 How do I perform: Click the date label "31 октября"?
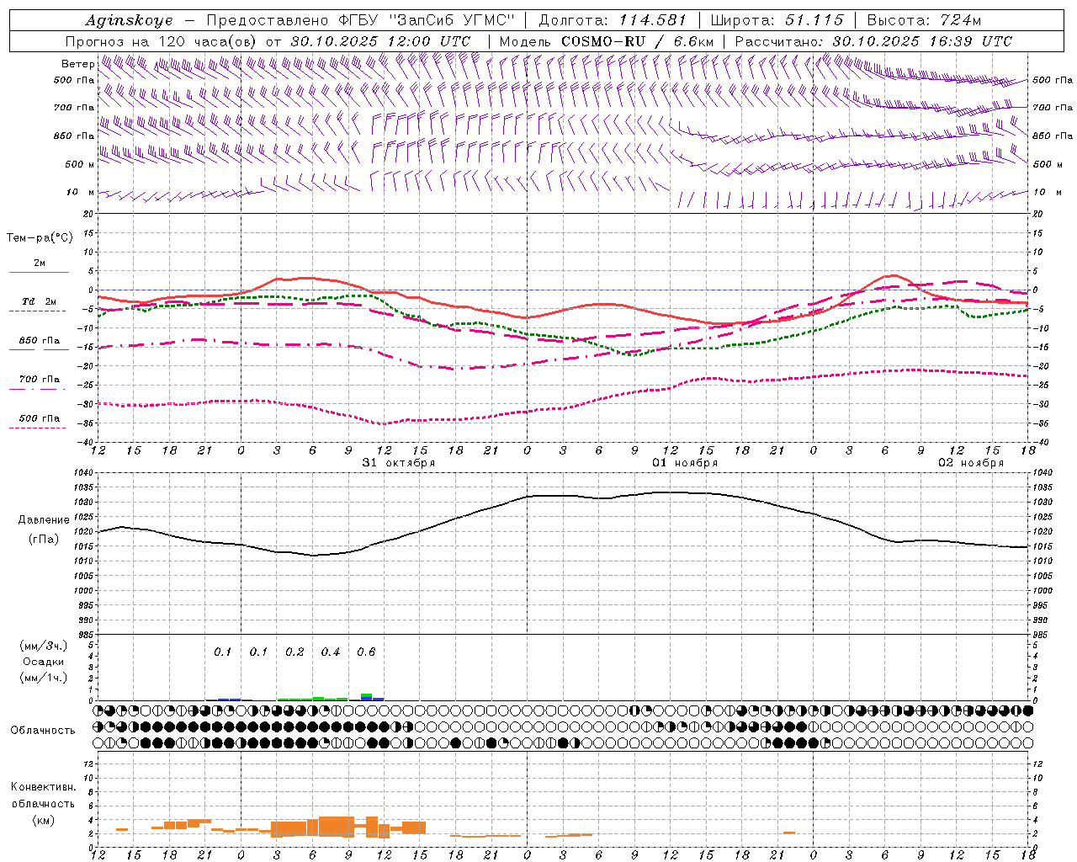click(x=399, y=463)
